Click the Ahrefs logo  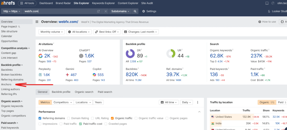tap(8, 3)
